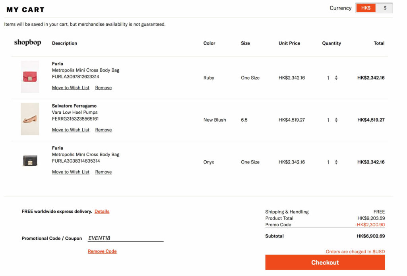The width and height of the screenshot is (407, 276).
Task: Change quantity stepper for Ruby bag
Action: click(336, 78)
